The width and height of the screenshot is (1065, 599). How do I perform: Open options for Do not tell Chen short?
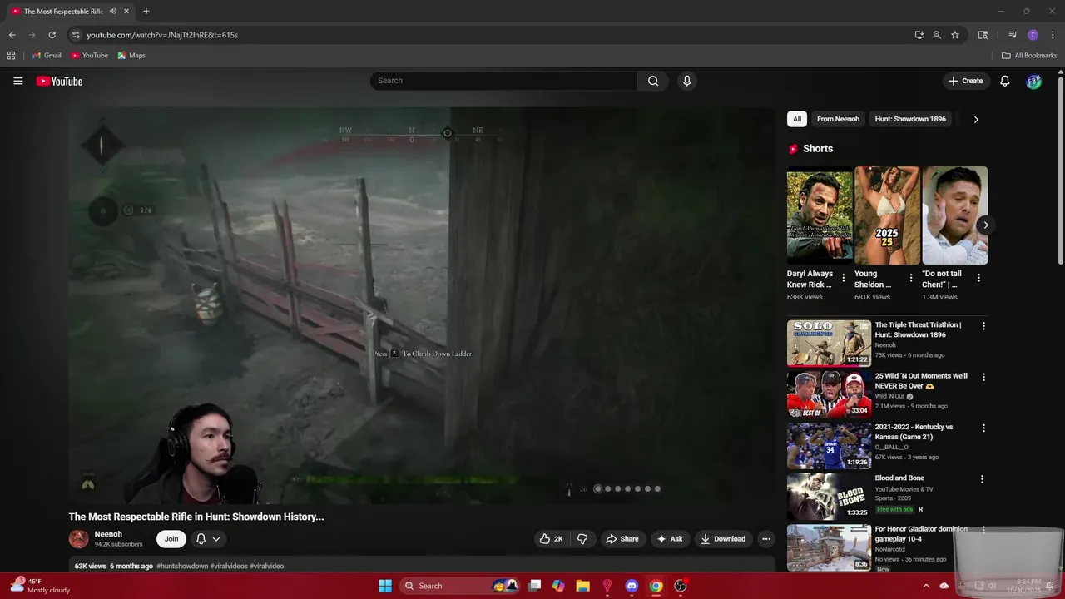[978, 278]
